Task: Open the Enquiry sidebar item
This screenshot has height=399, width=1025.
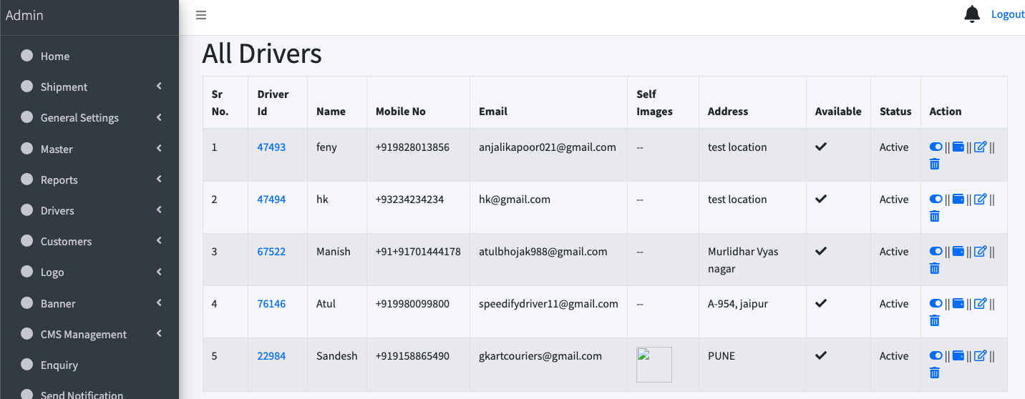Action: (x=59, y=365)
